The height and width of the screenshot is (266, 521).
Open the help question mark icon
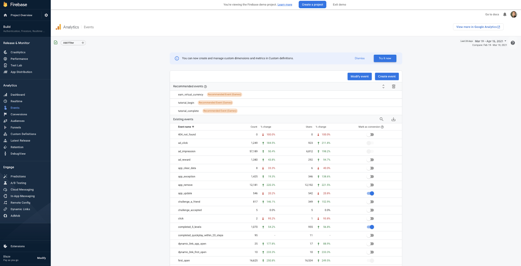513,43
